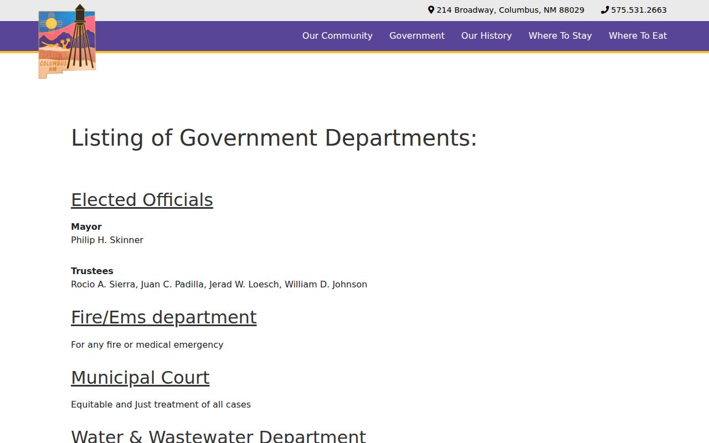Click the 214 Broadway address text

(x=510, y=10)
